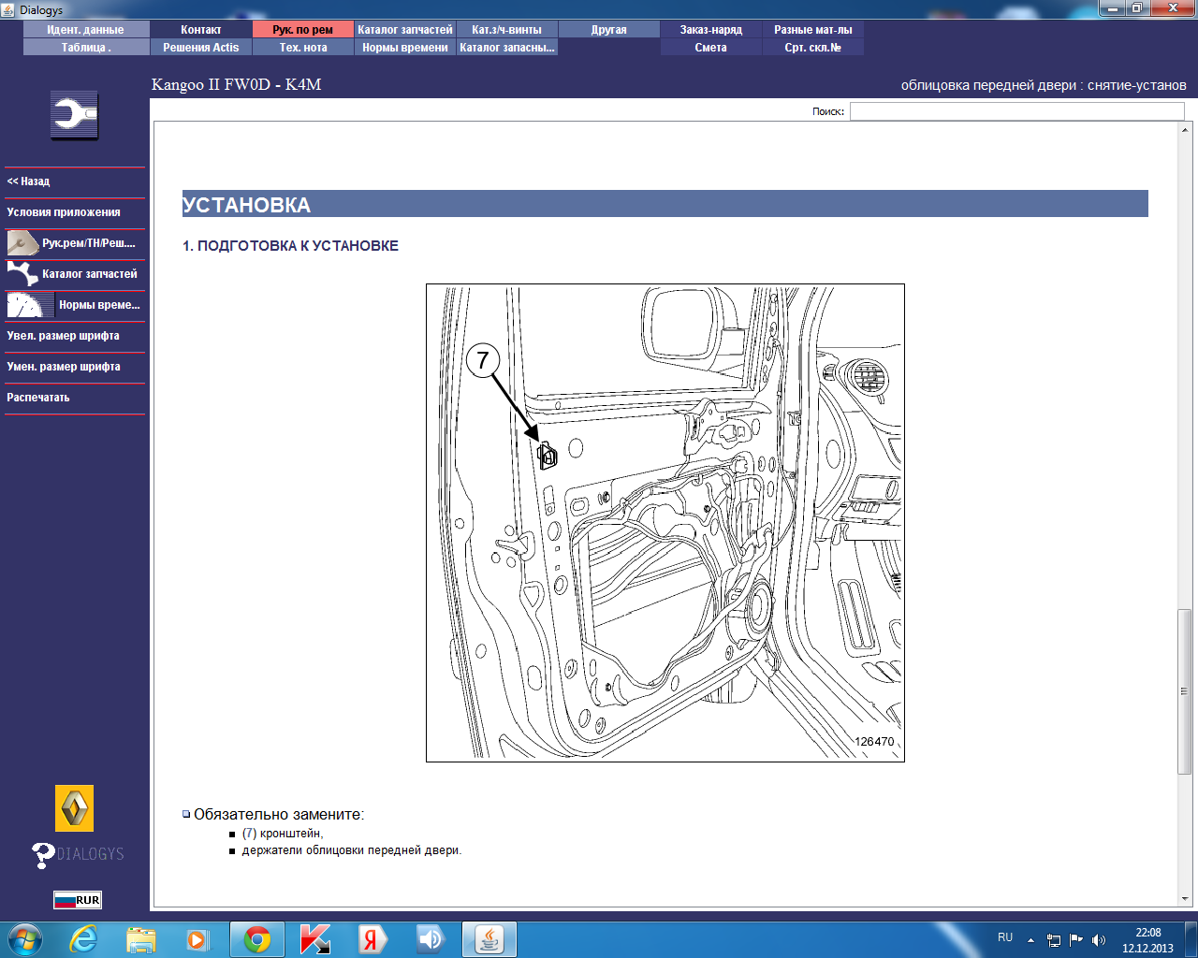Open Срт. скл.№ tab
Screen dimensions: 1198x958
pos(813,48)
